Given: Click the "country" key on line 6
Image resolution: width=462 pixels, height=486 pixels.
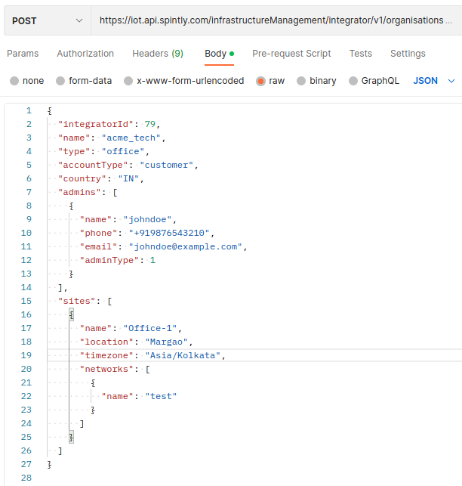Looking at the screenshot, I should pos(82,179).
